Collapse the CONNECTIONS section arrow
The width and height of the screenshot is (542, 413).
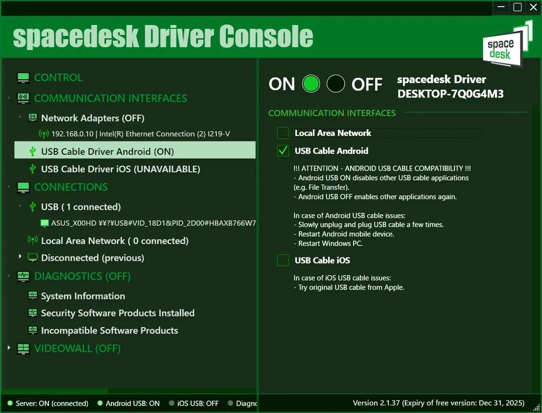tap(9, 187)
